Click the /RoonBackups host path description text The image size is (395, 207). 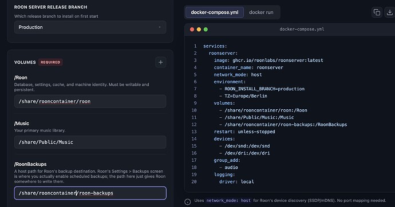tap(90, 176)
